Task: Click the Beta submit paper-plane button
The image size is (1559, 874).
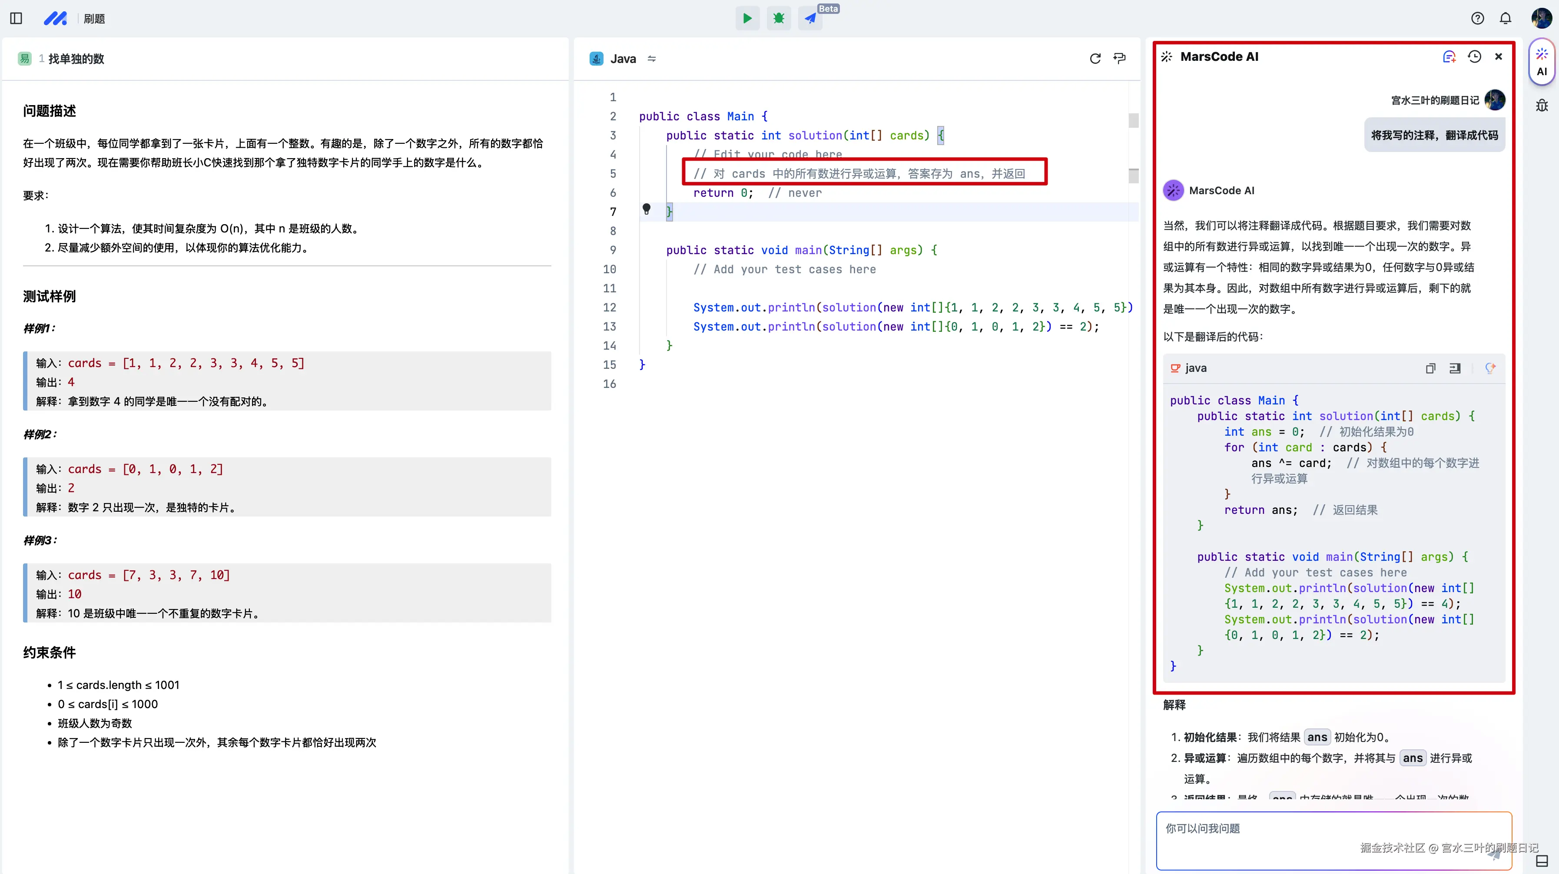Action: coord(810,18)
